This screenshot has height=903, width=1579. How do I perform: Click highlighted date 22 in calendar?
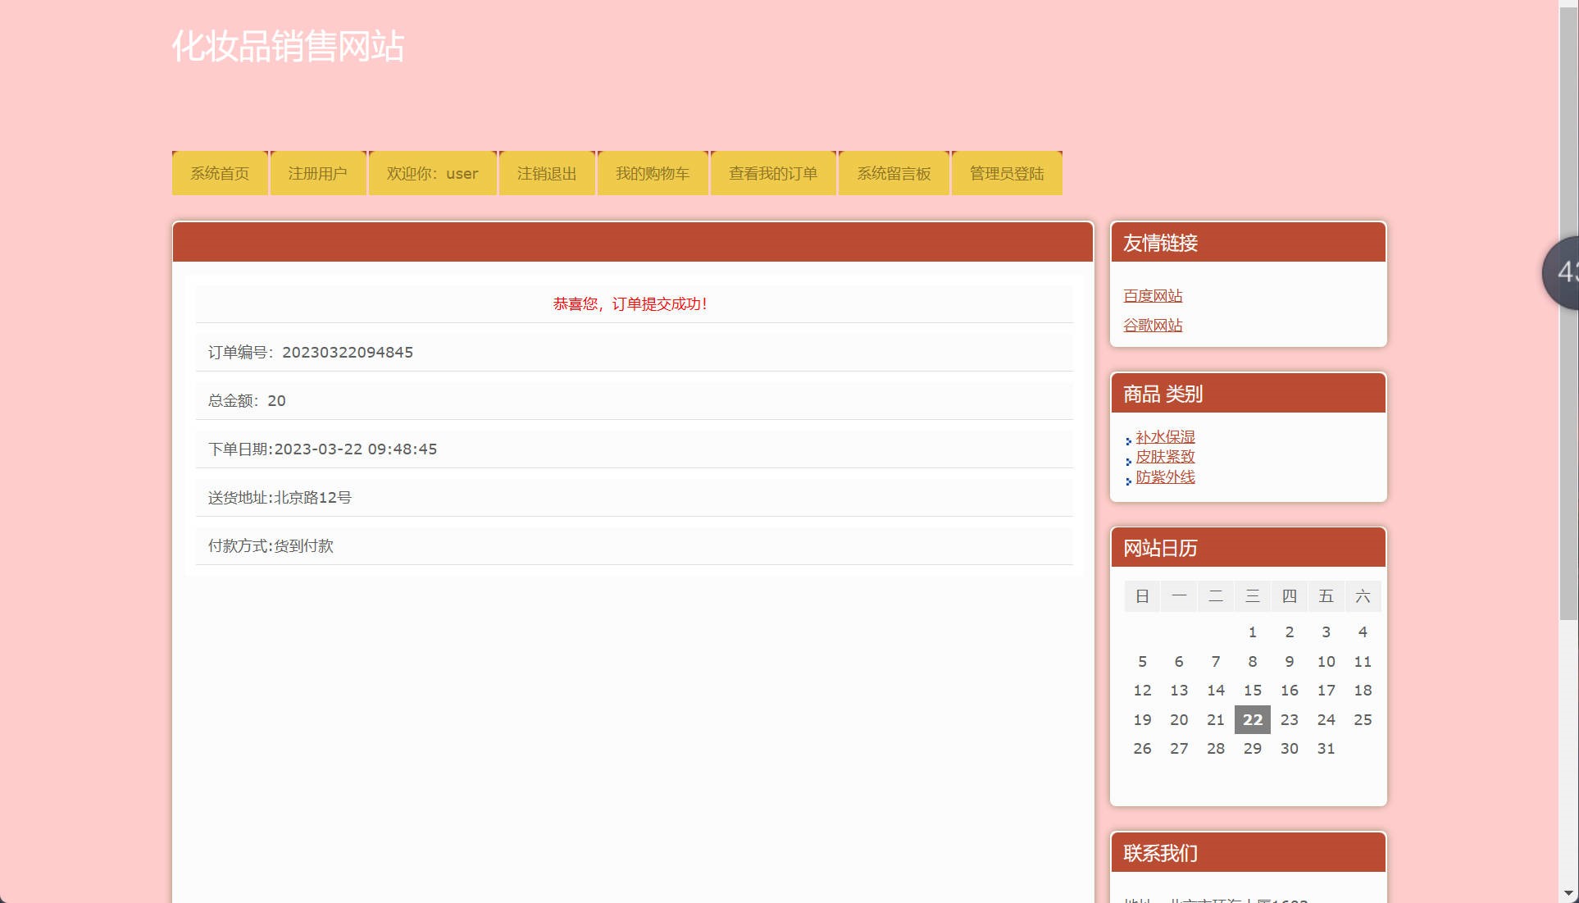(1252, 720)
